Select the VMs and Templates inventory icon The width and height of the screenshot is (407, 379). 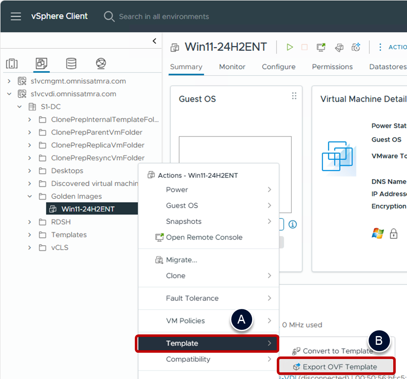click(x=41, y=63)
